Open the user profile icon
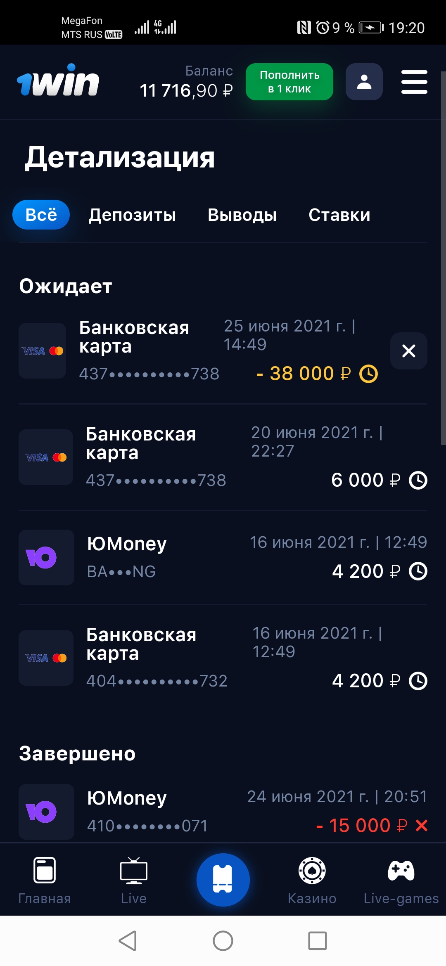Image resolution: width=446 pixels, height=966 pixels. (364, 82)
